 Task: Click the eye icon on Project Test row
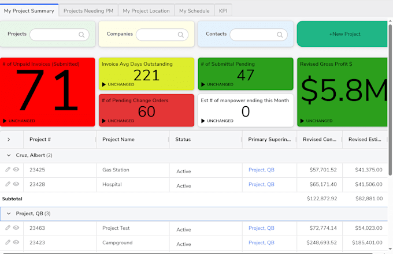pyautogui.click(x=16, y=227)
